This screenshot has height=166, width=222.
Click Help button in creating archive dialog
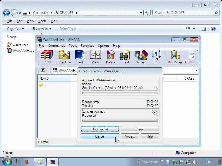point(150,136)
